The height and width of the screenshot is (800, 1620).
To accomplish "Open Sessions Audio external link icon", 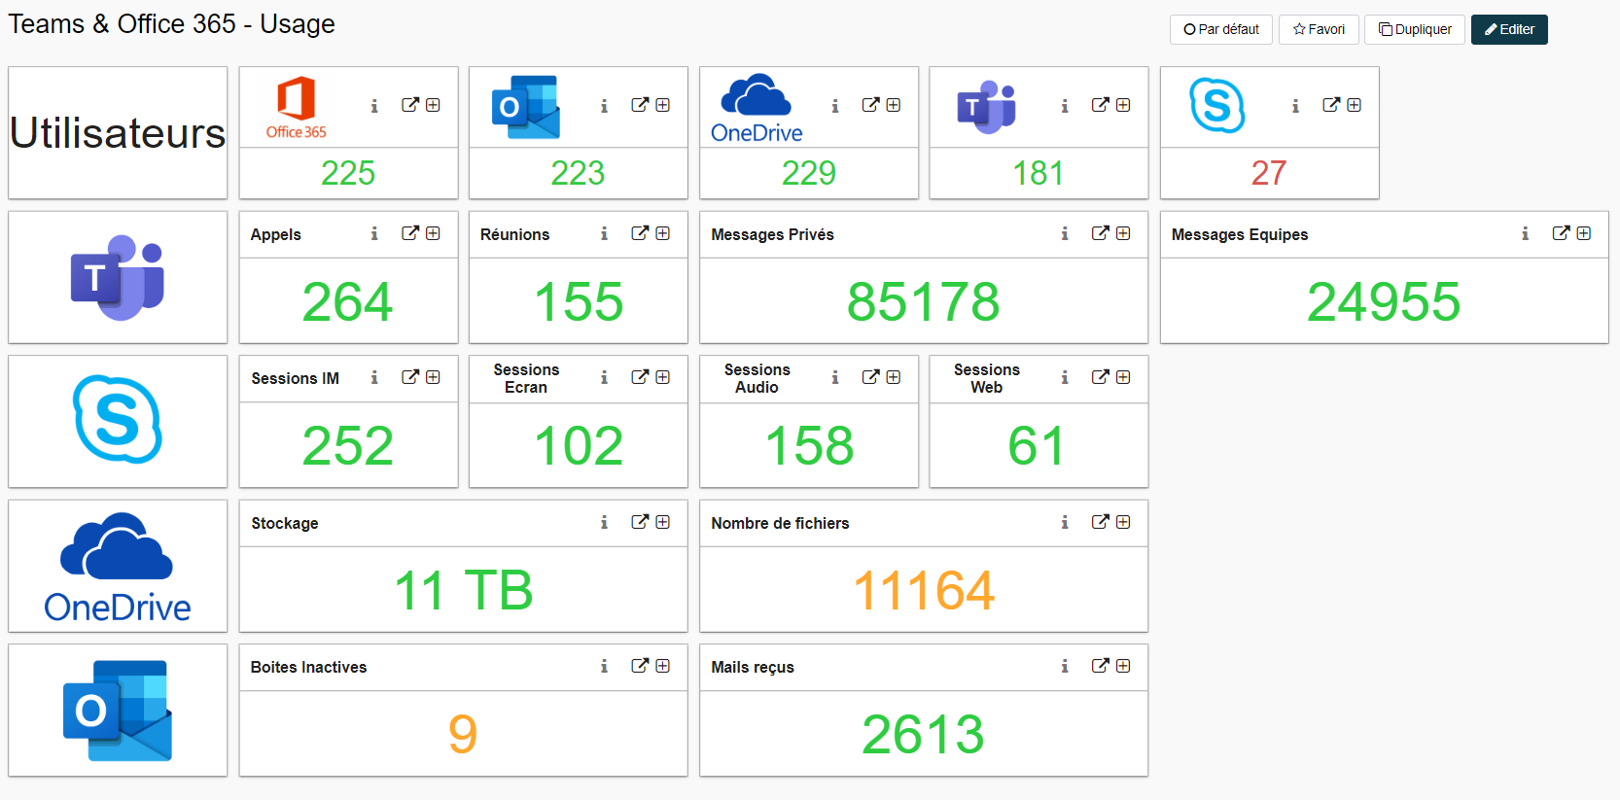I will tap(870, 377).
